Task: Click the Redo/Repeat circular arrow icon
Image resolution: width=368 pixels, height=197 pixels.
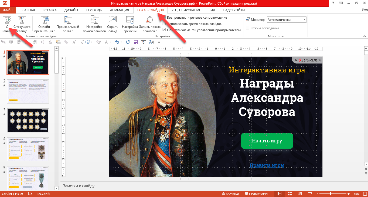Action: pos(128,42)
